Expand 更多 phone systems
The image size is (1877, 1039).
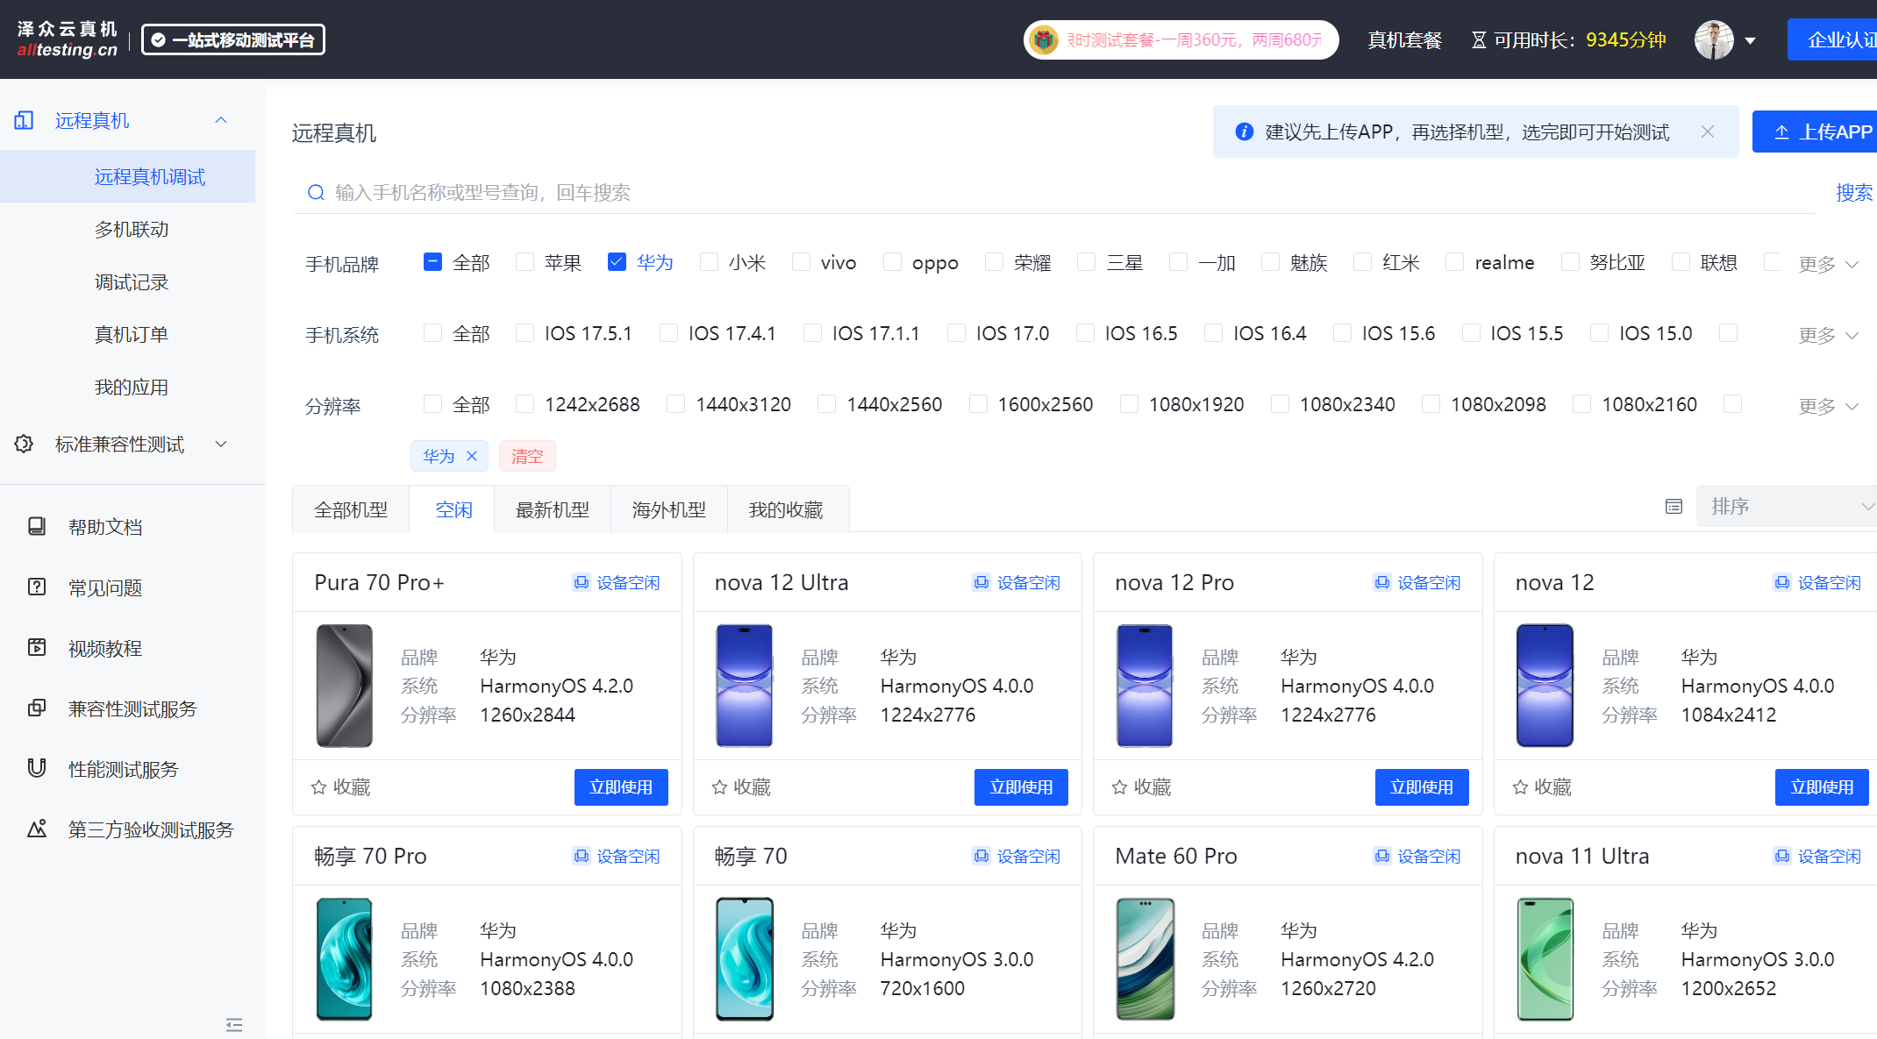(x=1828, y=335)
